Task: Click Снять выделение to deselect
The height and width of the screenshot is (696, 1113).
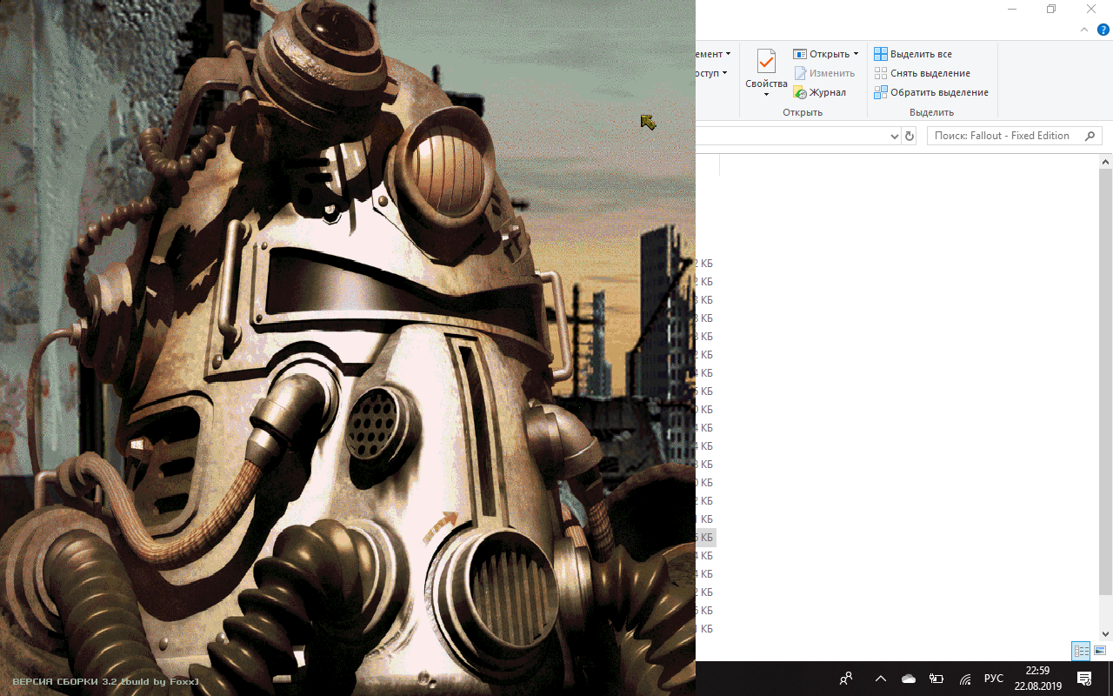Action: pos(922,73)
